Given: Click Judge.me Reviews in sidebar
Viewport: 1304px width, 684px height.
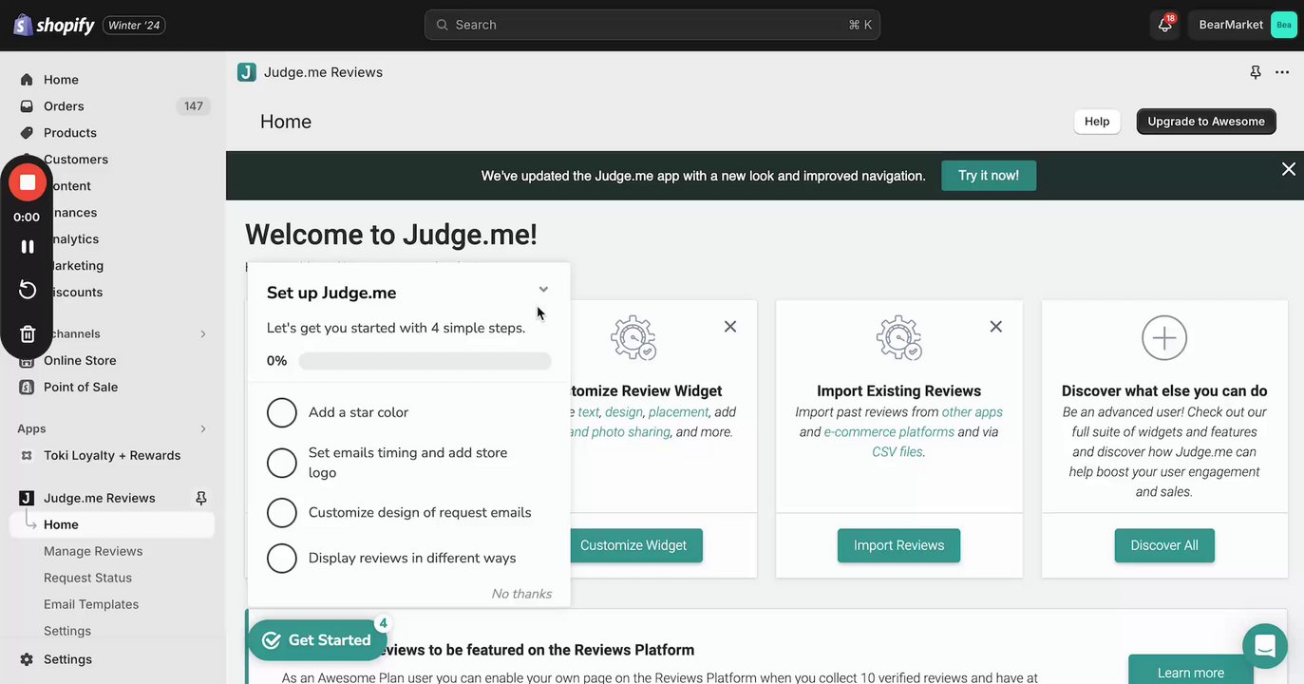Looking at the screenshot, I should coord(100,498).
